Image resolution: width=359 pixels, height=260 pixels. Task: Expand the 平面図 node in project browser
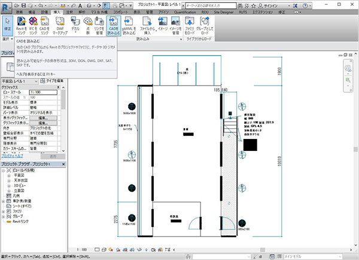click(x=9, y=176)
